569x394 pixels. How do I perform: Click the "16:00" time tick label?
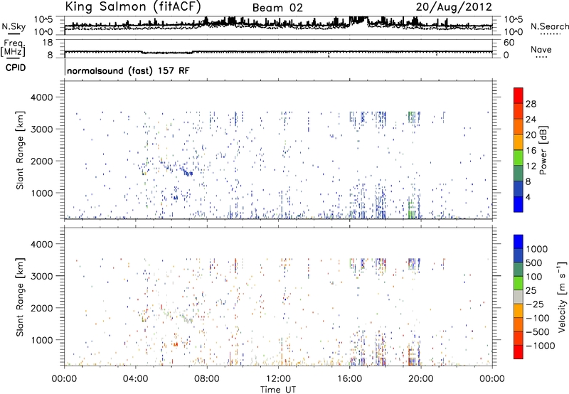click(349, 379)
